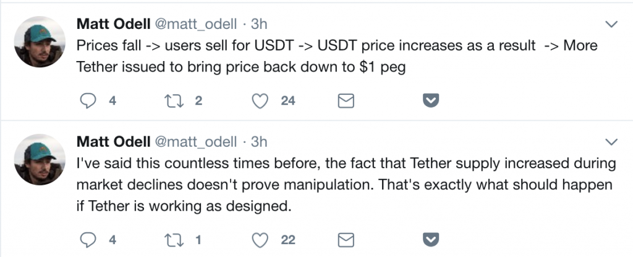Retweet the 'Prices fall' tweet
This screenshot has width=633, height=257.
[x=174, y=100]
